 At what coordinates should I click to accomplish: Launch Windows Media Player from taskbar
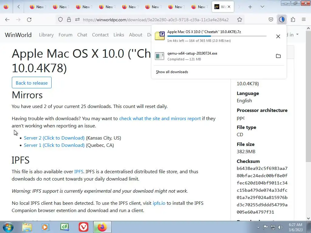pos(46,227)
